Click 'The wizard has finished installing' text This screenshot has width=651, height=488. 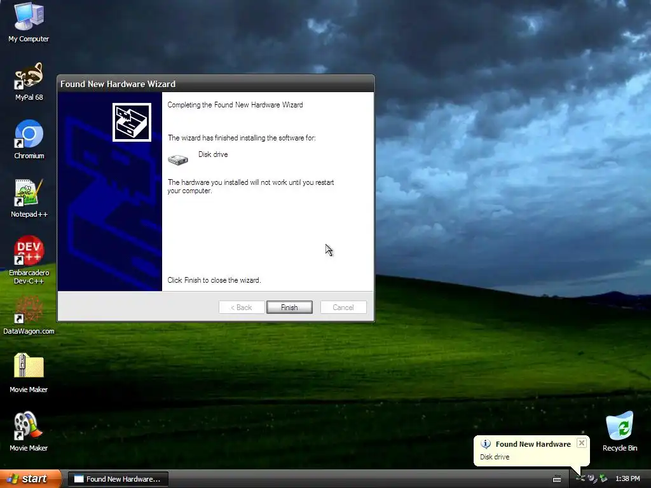click(242, 138)
